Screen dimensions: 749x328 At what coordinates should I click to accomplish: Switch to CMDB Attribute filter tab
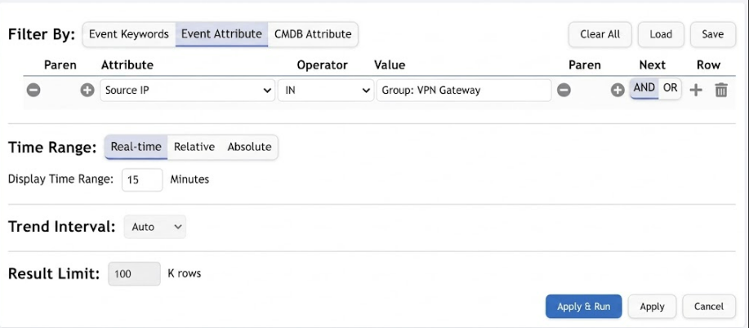coord(313,34)
